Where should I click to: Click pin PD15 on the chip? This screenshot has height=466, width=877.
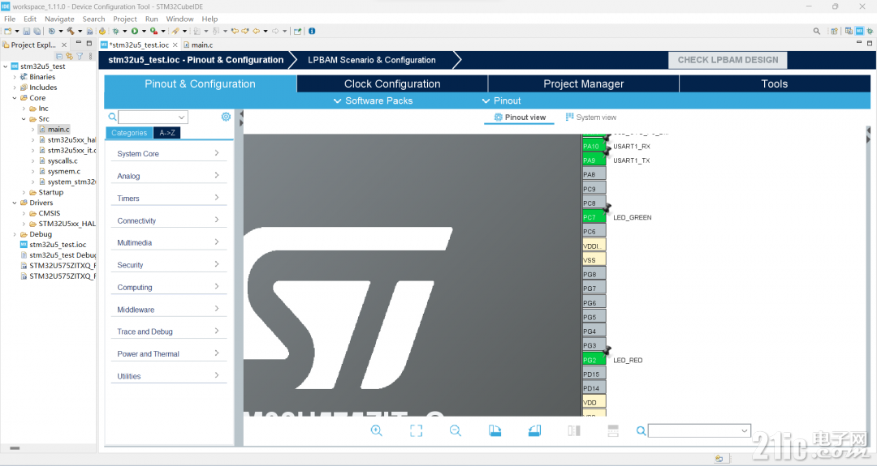pyautogui.click(x=594, y=374)
